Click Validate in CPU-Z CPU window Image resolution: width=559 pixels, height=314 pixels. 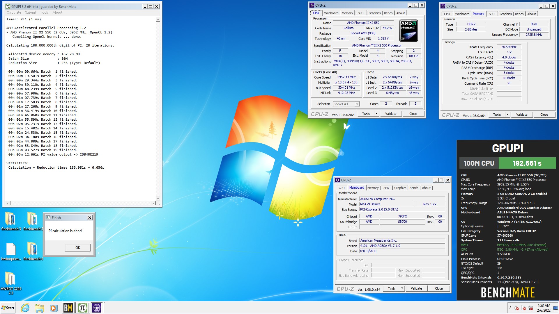coord(390,114)
